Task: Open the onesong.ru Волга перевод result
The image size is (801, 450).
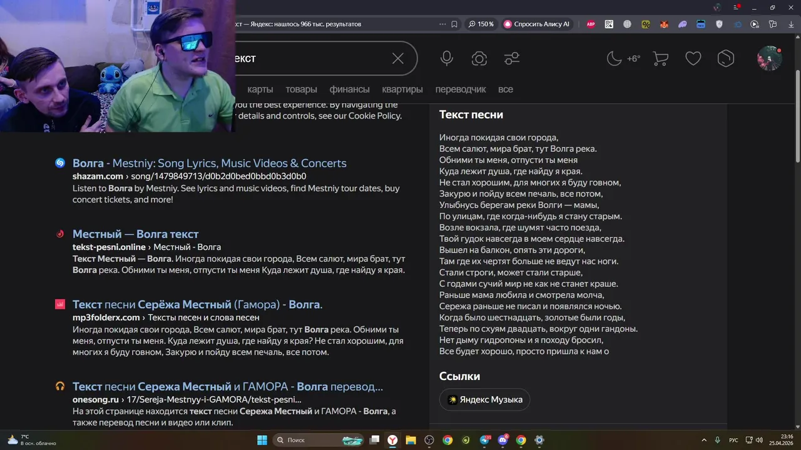Action: [228, 387]
